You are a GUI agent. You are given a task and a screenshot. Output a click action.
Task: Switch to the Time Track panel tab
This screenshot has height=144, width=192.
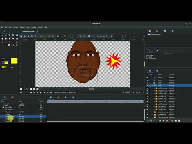[51, 98]
